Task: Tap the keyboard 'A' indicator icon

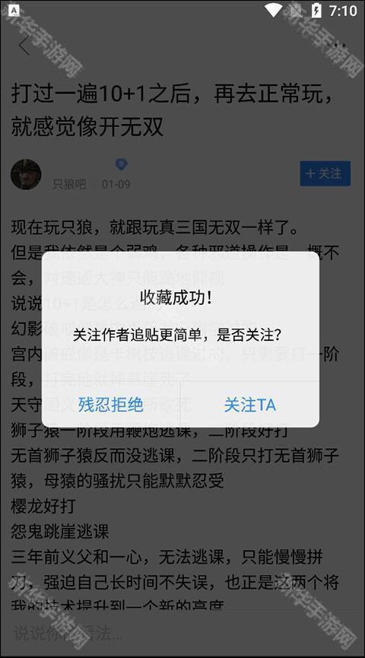Action: pos(14,10)
